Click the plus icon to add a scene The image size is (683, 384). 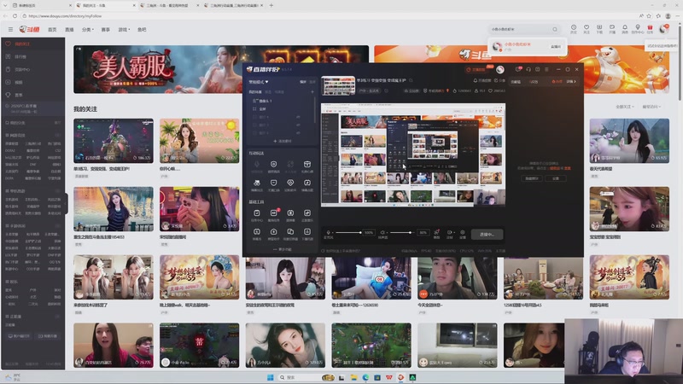point(312,92)
